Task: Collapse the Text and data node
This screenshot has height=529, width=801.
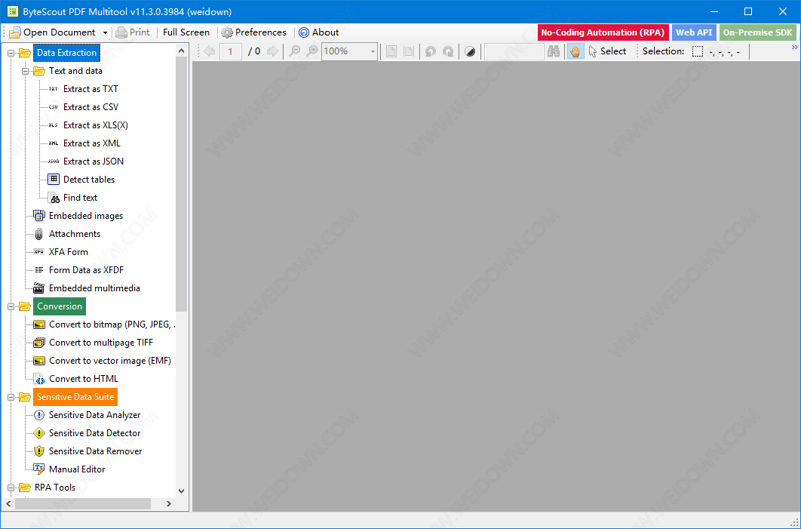Action: click(25, 71)
